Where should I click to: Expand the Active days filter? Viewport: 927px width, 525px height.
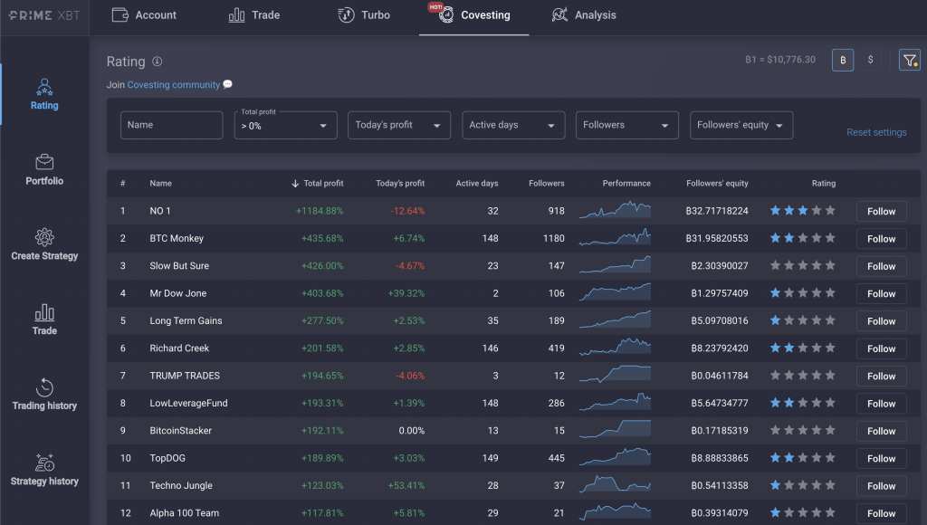coord(513,125)
